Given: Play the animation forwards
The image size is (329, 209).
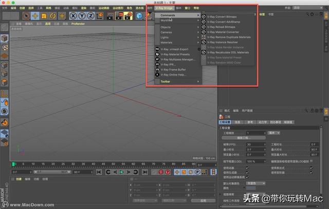Looking at the screenshot, I should click(x=121, y=172).
